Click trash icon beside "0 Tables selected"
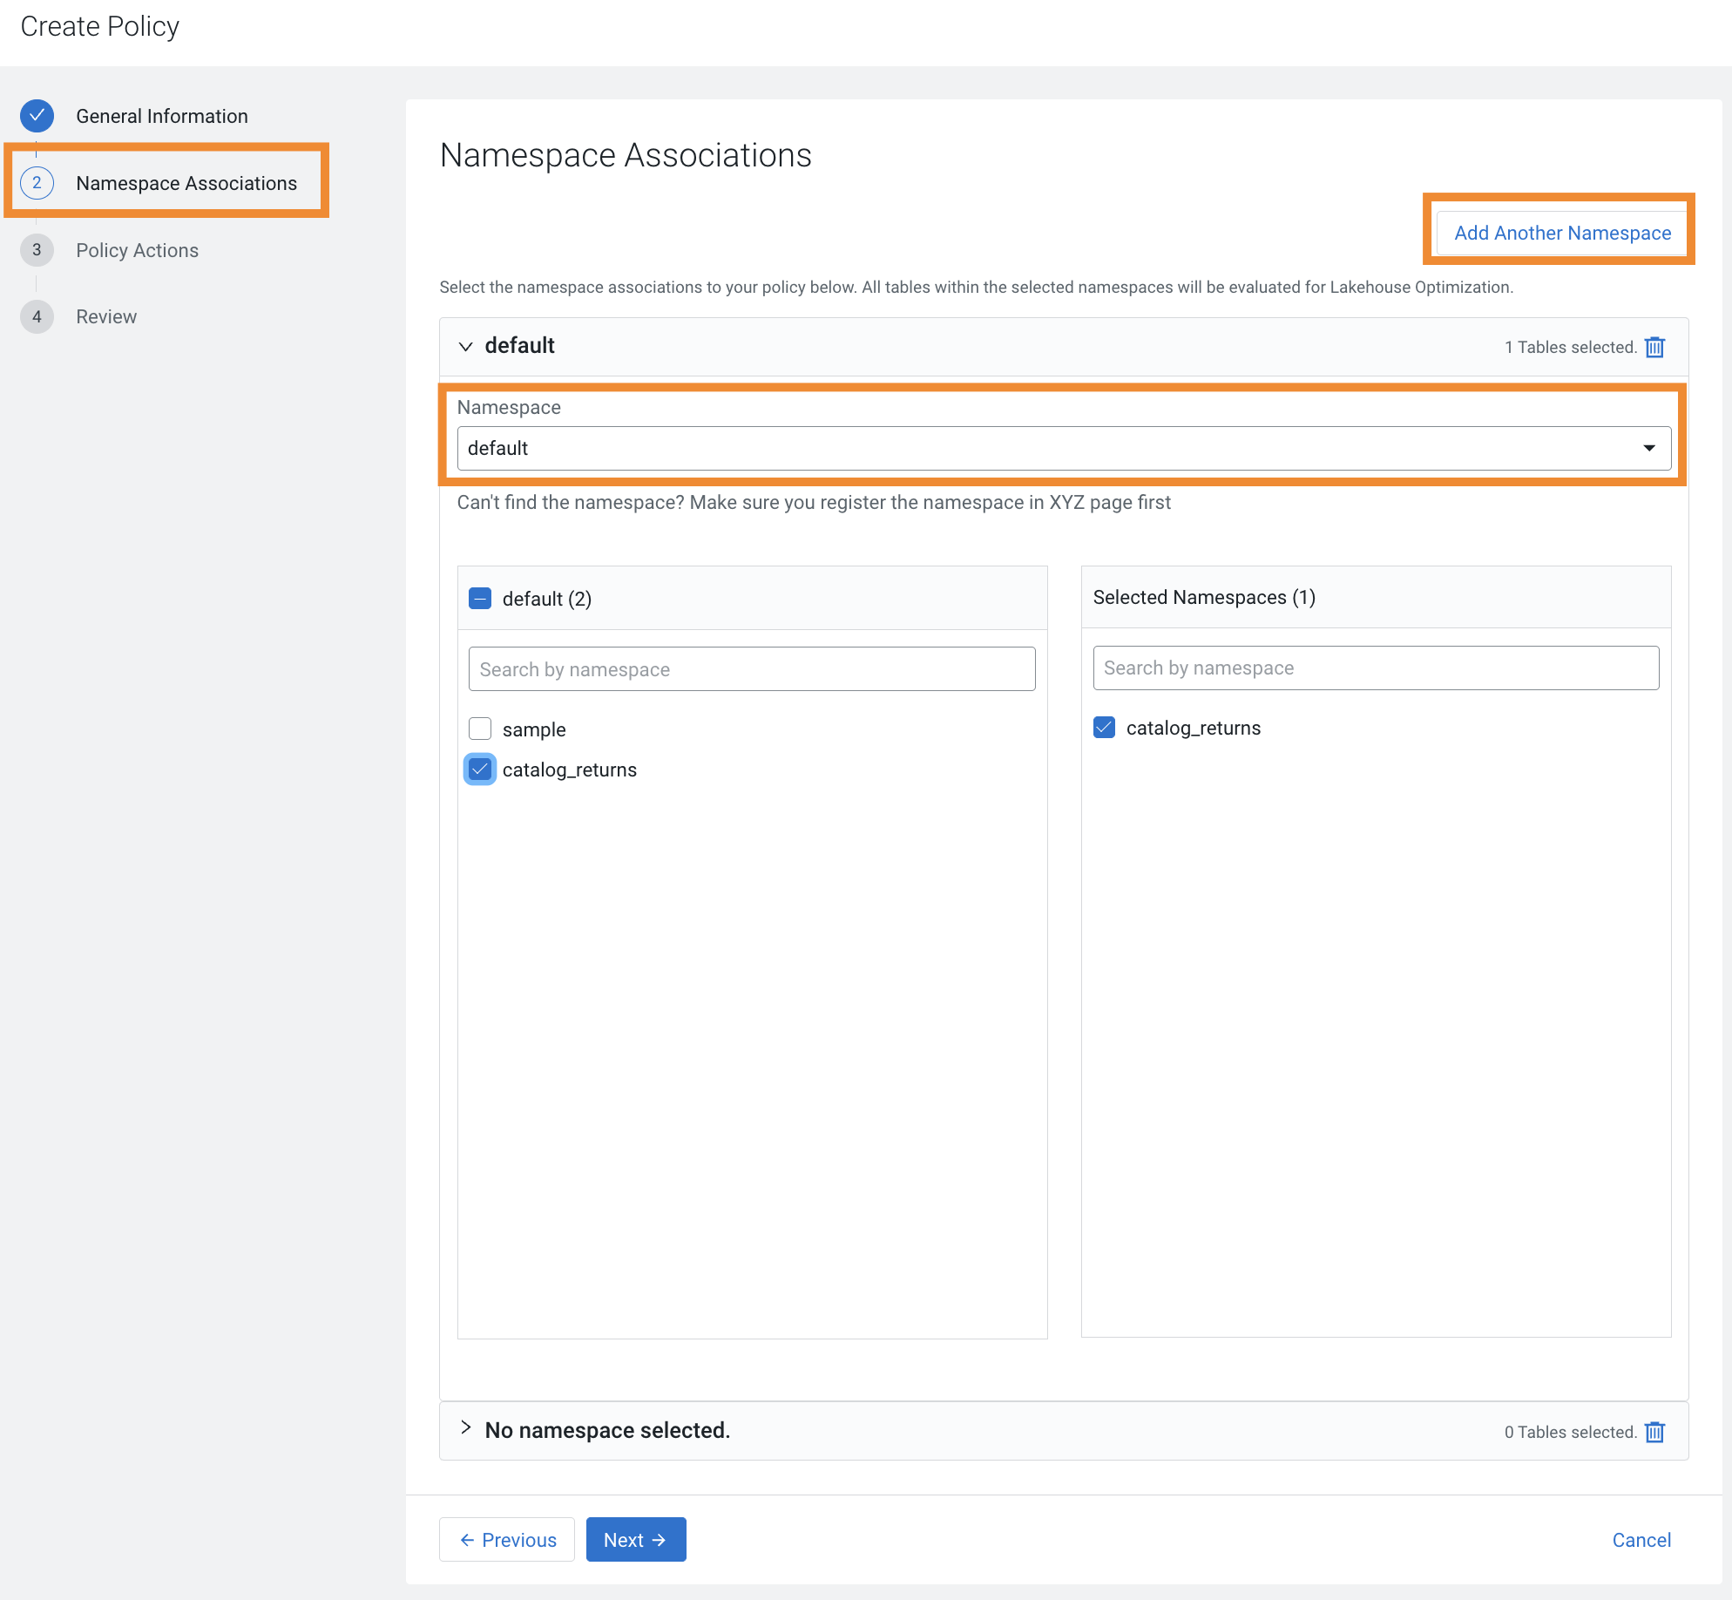The height and width of the screenshot is (1600, 1732). 1654,1432
